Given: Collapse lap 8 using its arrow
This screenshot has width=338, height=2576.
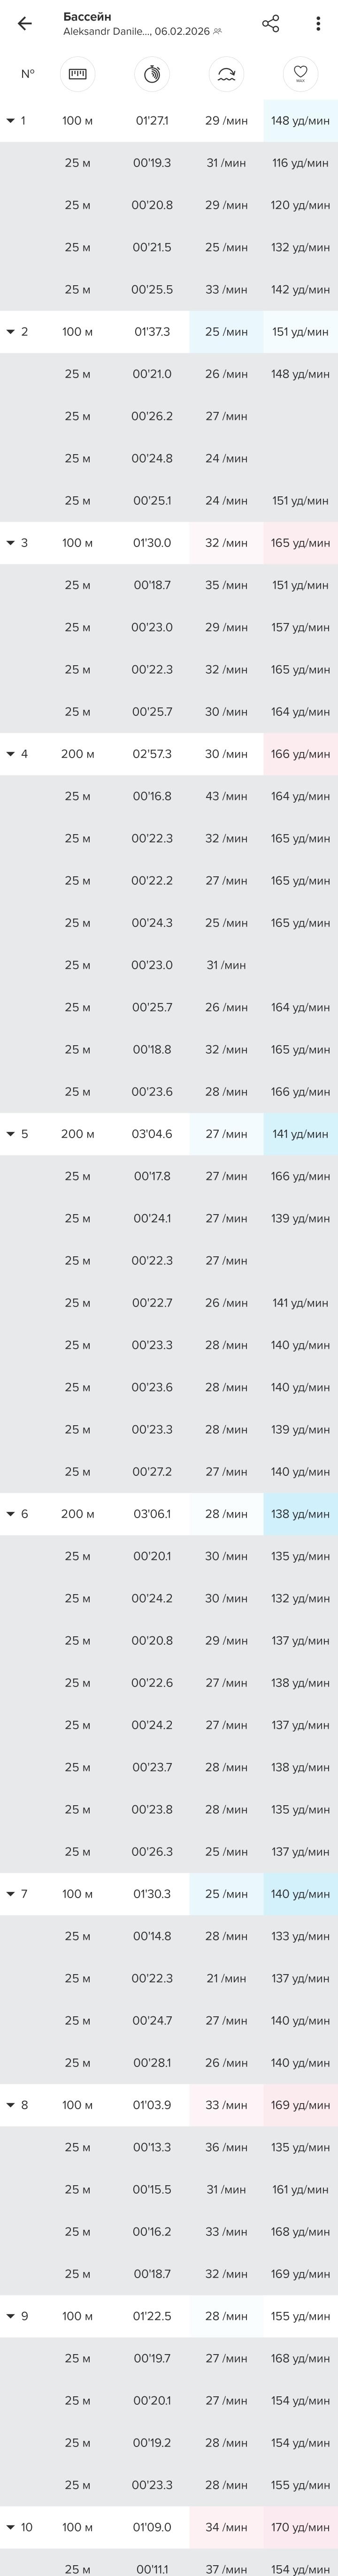Looking at the screenshot, I should coord(11,2105).
